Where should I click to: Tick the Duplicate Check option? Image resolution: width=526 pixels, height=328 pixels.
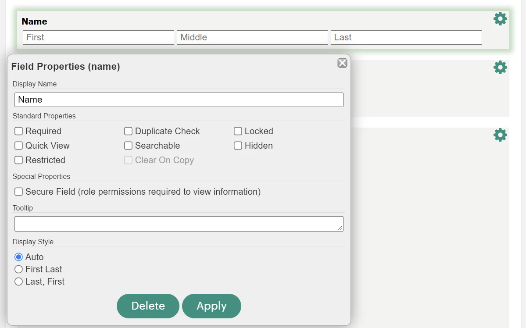tap(128, 131)
